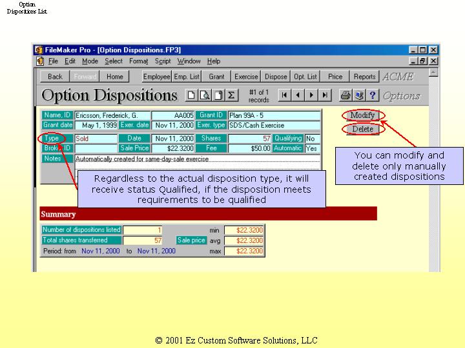Click the new record page icon
Screen dimensions: 465x348
pyautogui.click(x=191, y=95)
